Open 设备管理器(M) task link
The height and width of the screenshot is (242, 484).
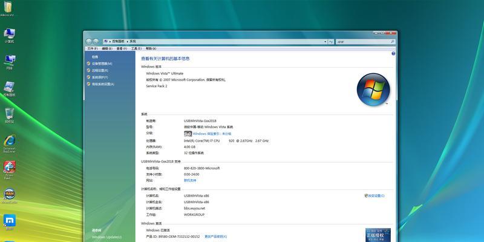pos(102,64)
